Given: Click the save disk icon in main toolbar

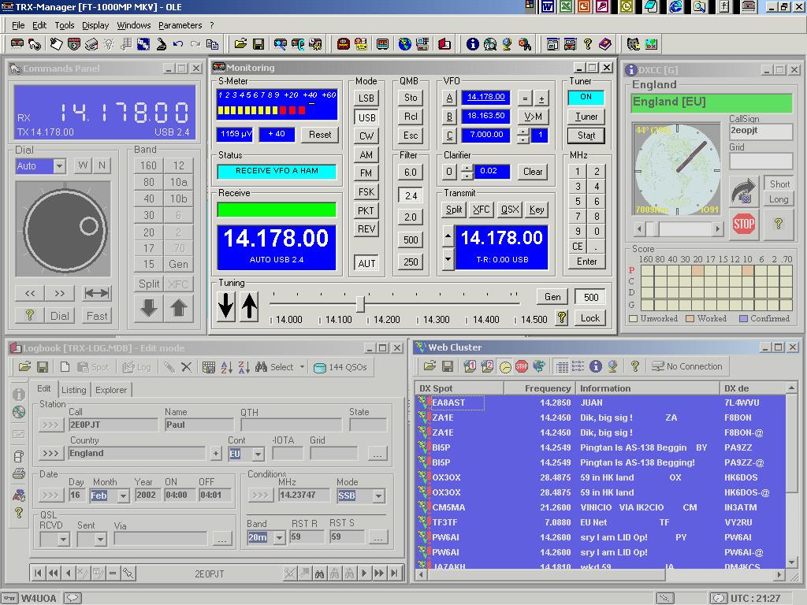Looking at the screenshot, I should (258, 44).
